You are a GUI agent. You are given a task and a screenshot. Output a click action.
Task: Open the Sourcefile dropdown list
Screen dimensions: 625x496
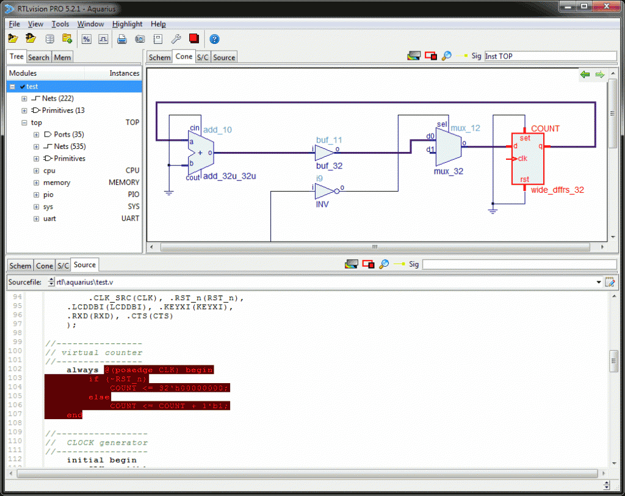coord(599,282)
